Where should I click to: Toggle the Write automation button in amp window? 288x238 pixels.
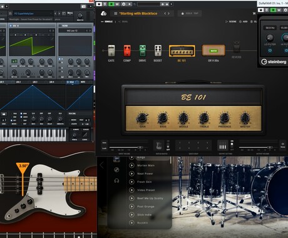(x=117, y=4)
